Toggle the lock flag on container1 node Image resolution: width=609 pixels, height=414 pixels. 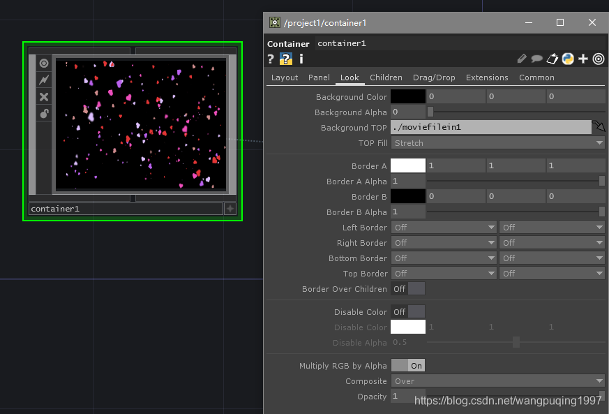click(x=44, y=114)
